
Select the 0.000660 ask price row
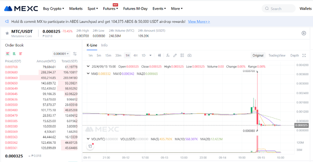(41, 78)
